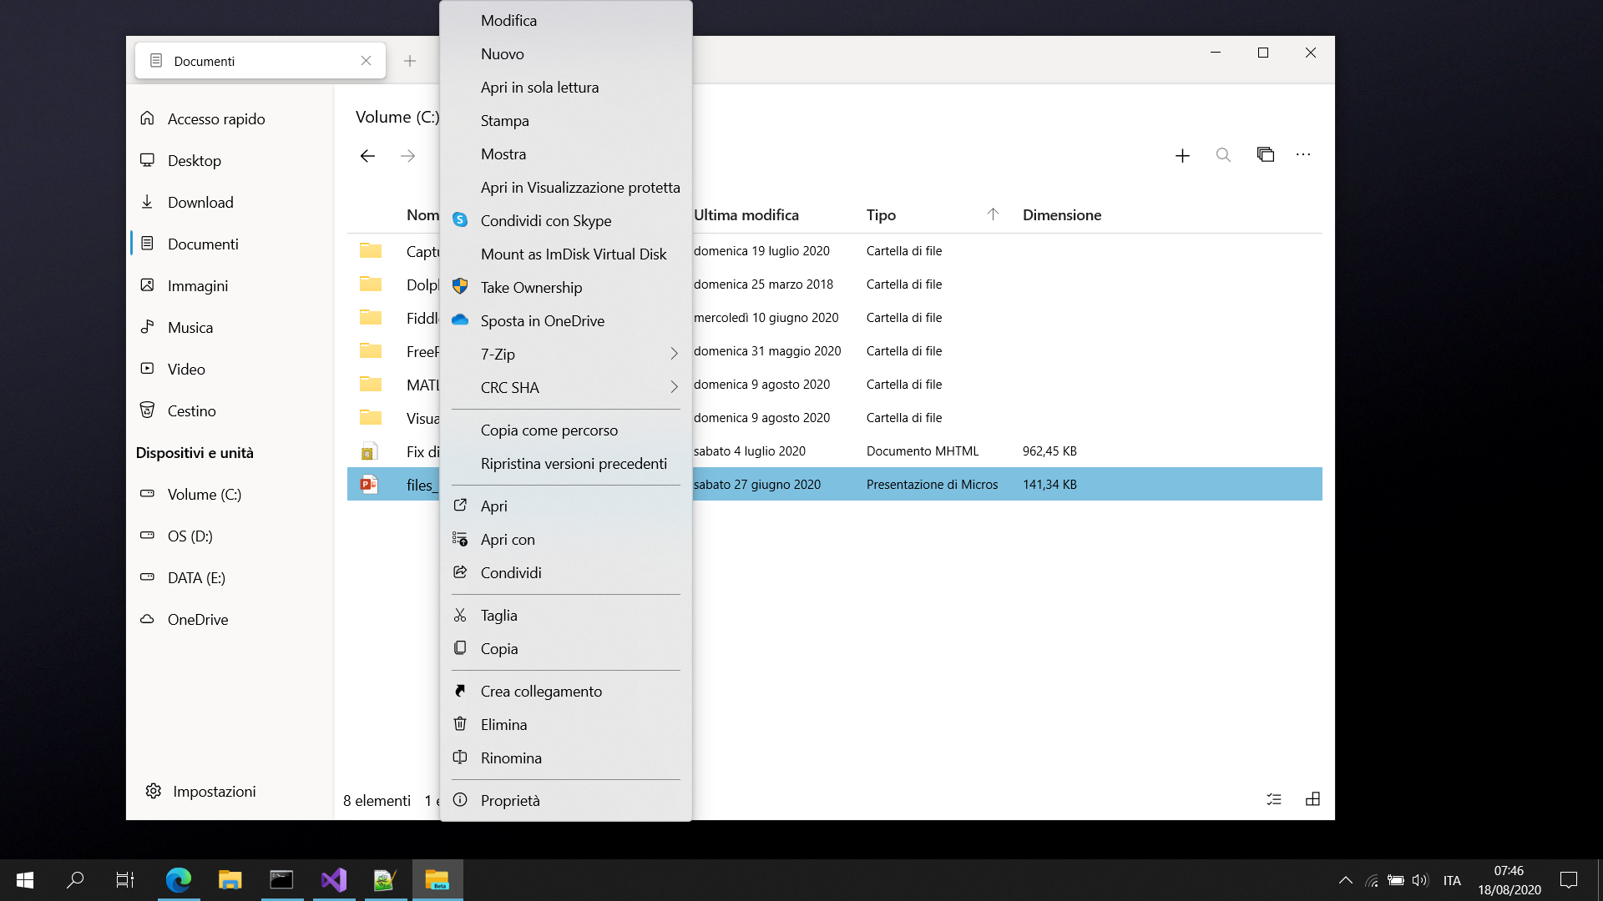Click the copy icon beside Copia
Screen dimensions: 1603x901
[x=460, y=647]
